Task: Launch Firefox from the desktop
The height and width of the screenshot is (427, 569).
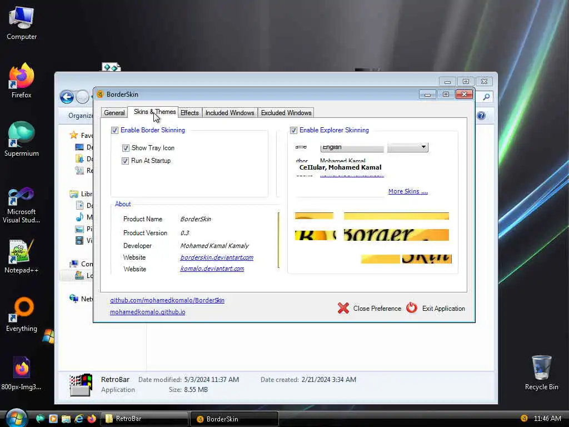Action: (x=22, y=81)
